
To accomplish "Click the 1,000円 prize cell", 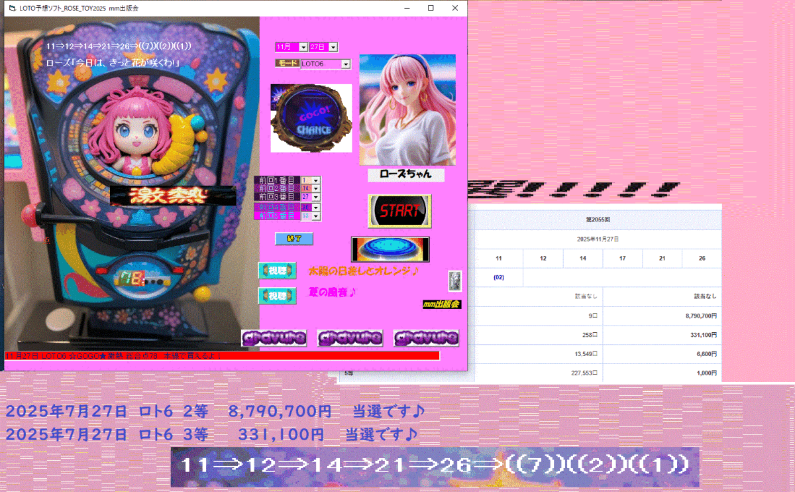I will [x=662, y=373].
